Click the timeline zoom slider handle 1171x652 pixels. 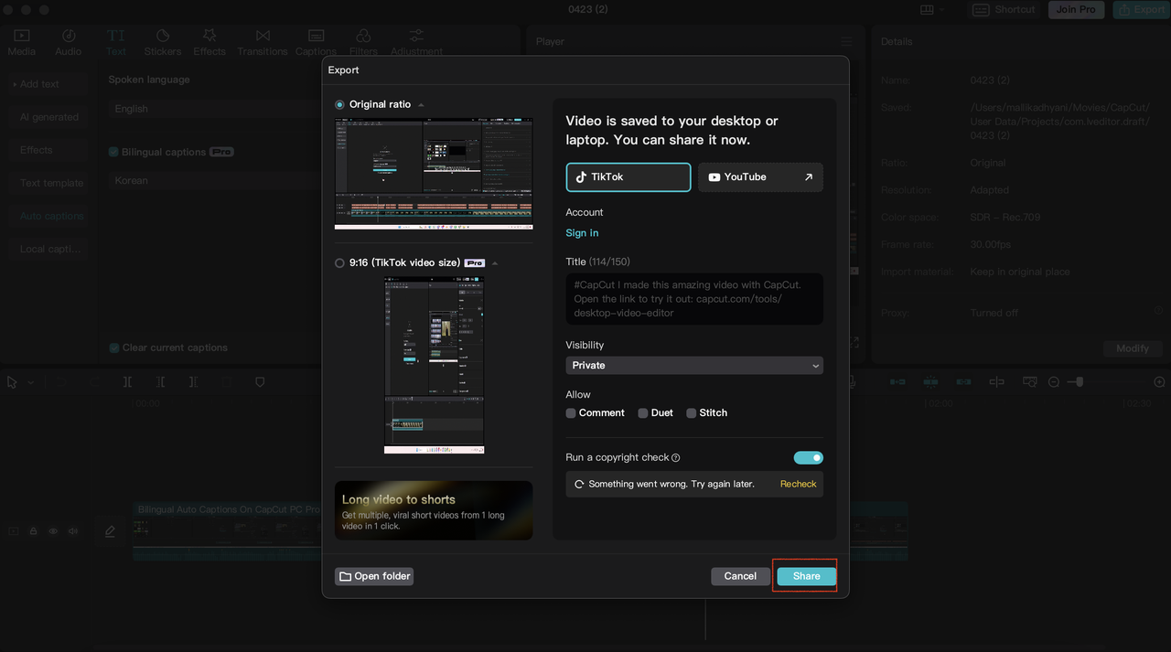coord(1080,382)
